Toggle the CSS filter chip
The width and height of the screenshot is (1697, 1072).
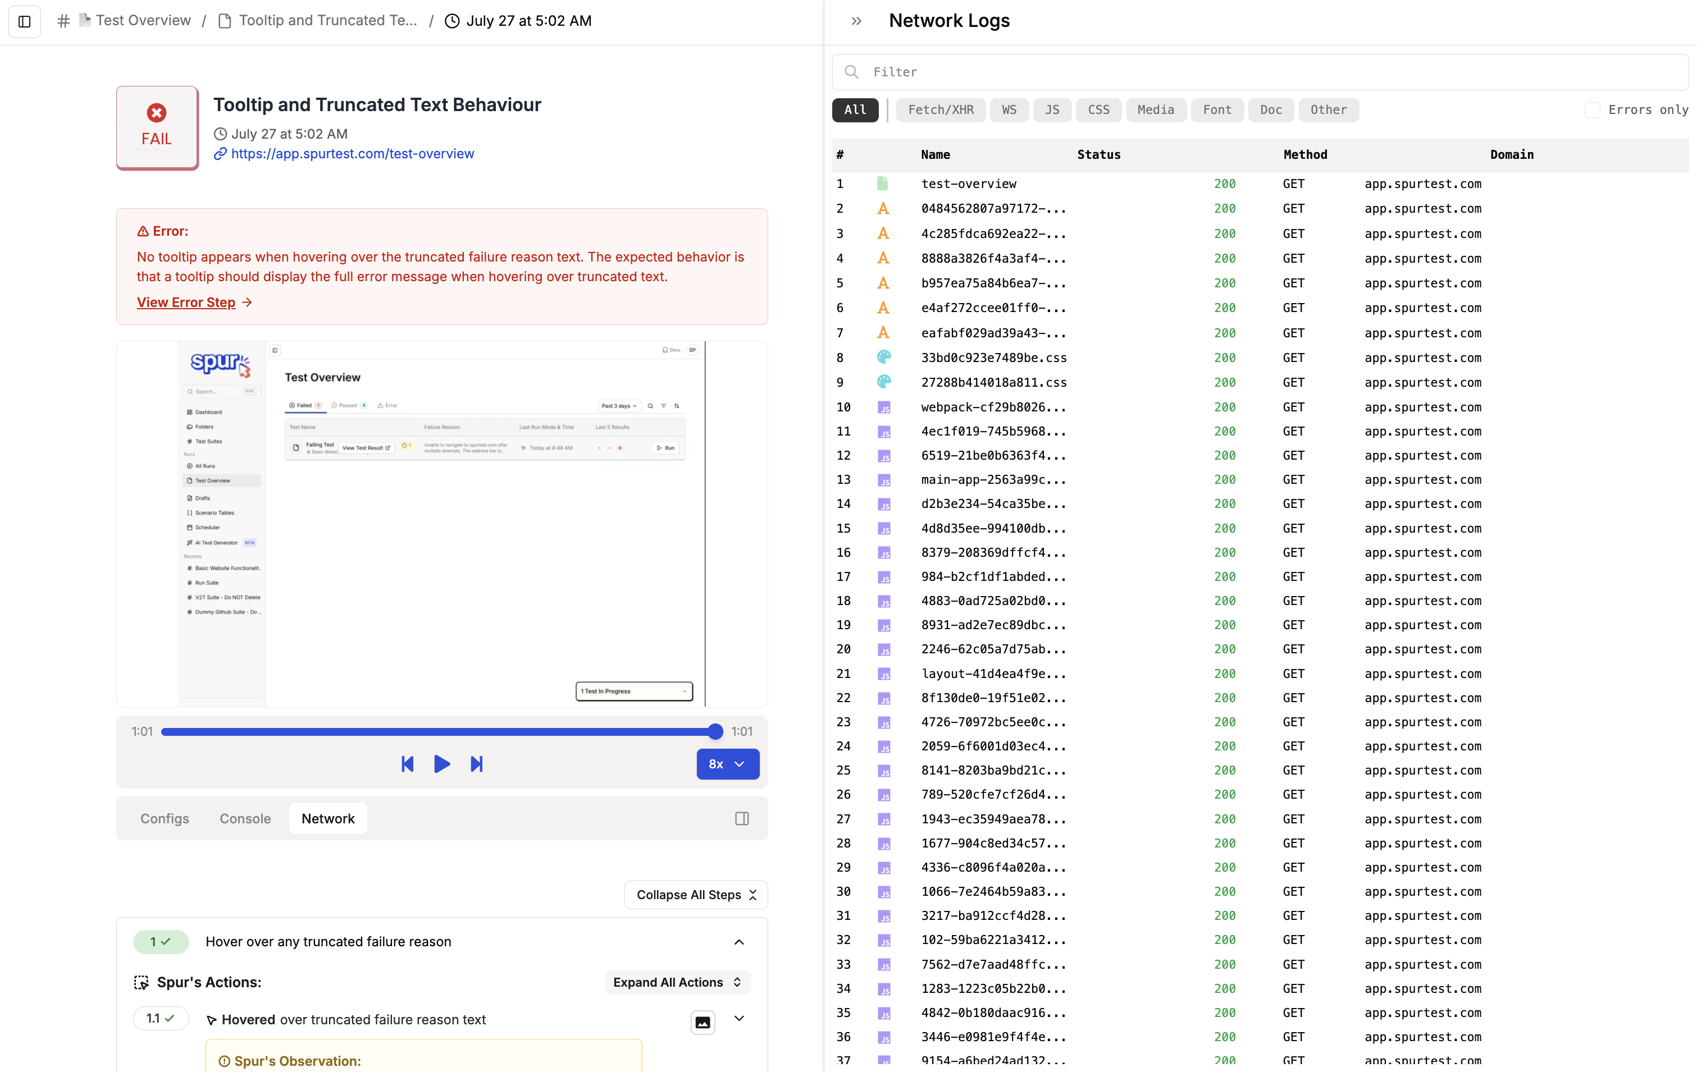(1098, 110)
